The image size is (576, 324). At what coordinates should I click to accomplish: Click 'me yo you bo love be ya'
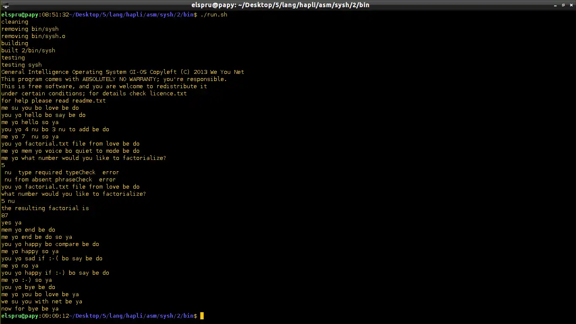click(x=40, y=294)
